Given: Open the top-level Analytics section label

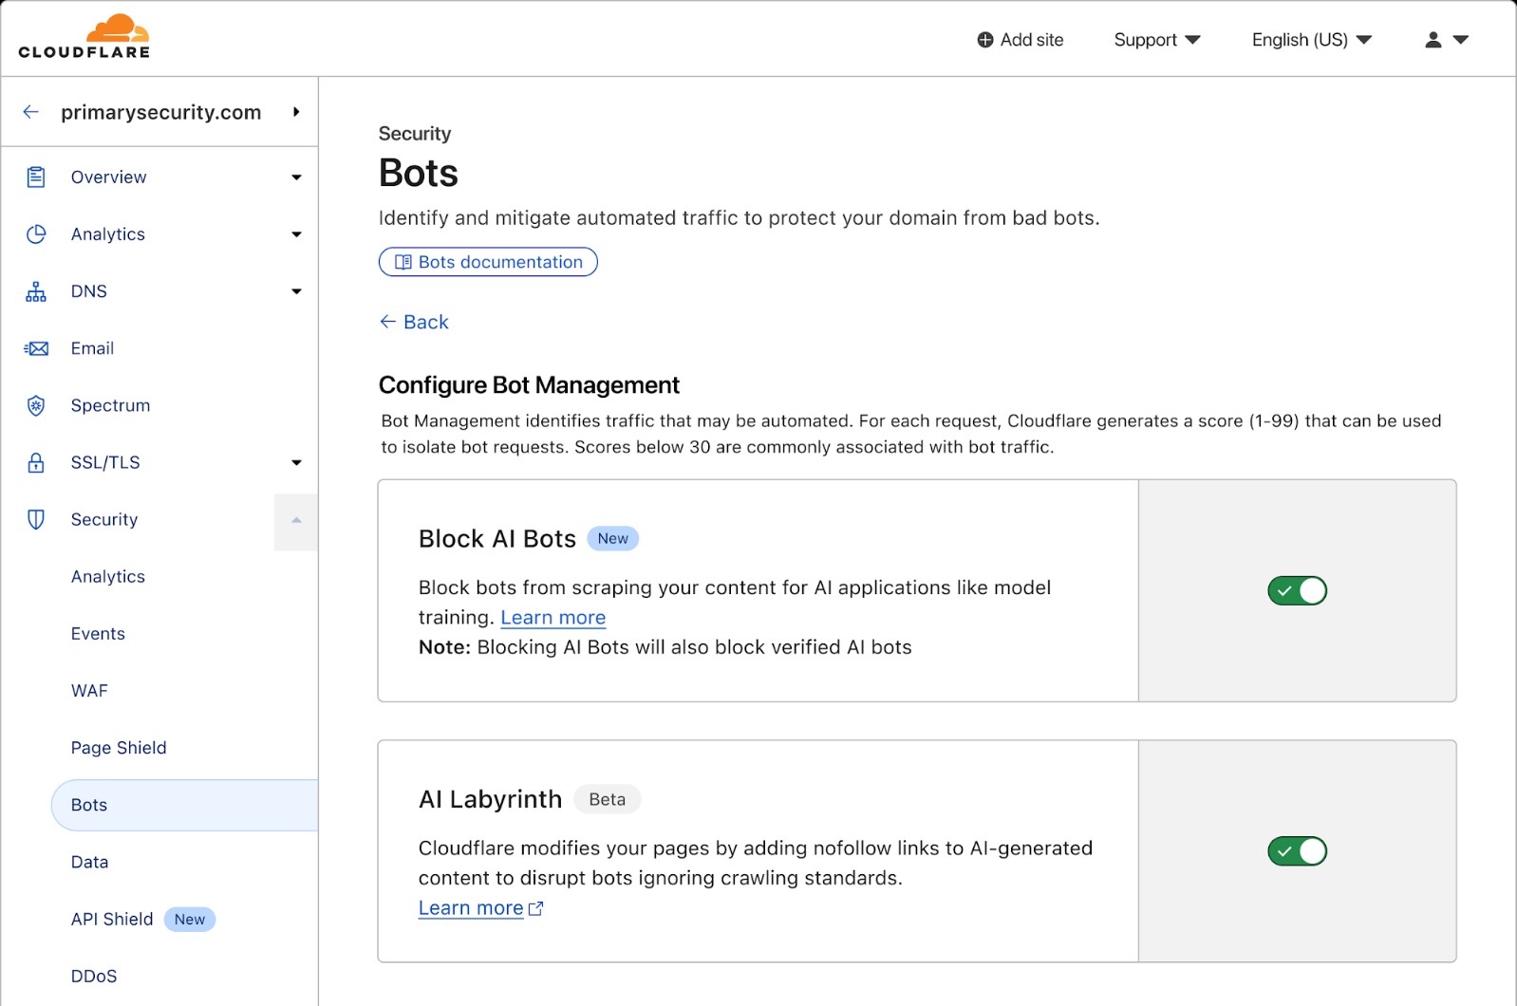Looking at the screenshot, I should pos(108,234).
